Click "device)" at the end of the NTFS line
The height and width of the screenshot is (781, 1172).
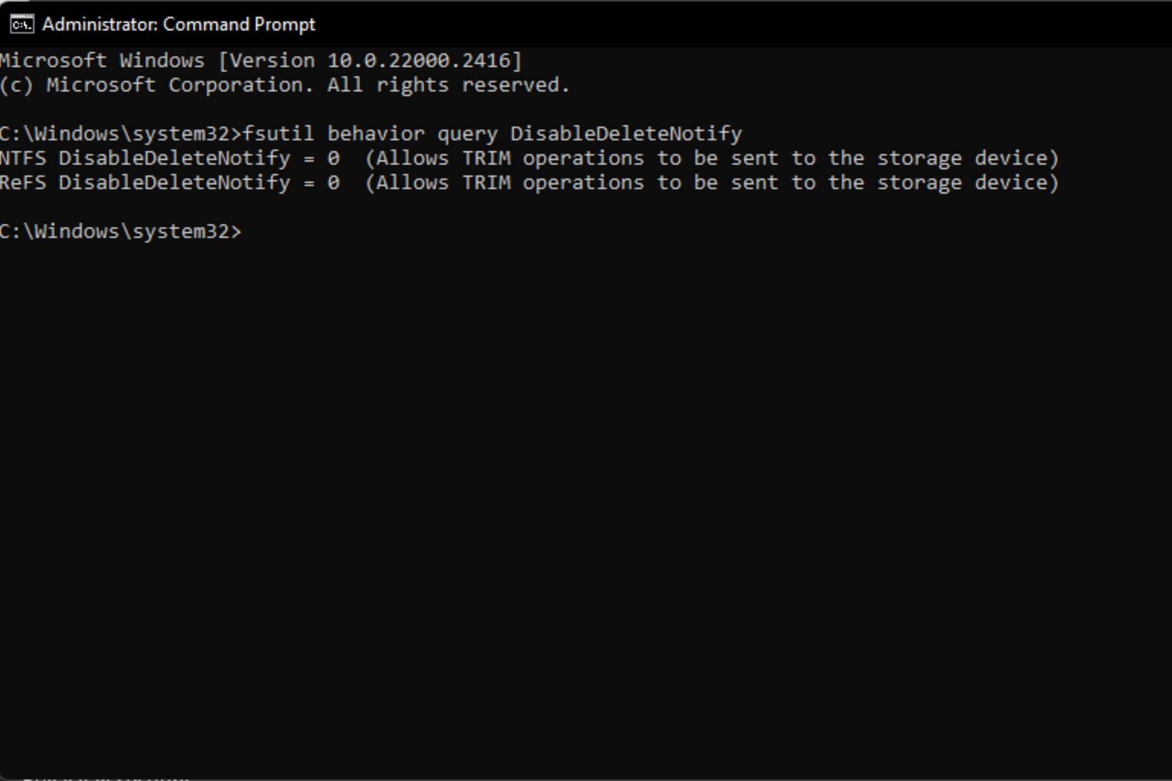[1016, 158]
